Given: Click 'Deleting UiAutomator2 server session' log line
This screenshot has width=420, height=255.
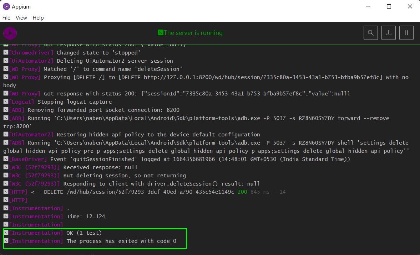Looking at the screenshot, I should (x=115, y=61).
